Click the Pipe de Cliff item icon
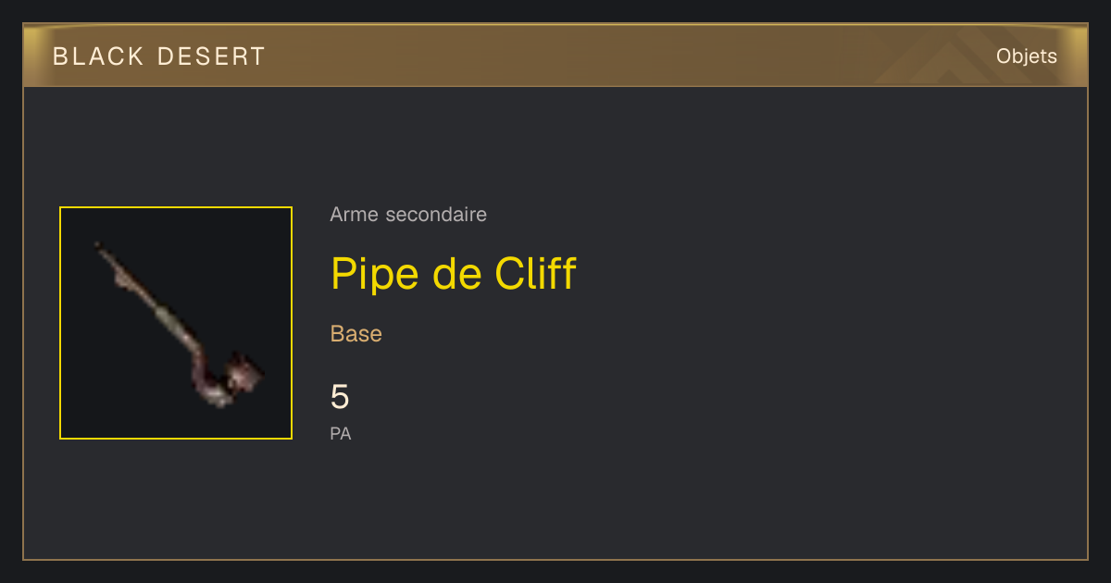This screenshot has width=1111, height=583. [176, 323]
